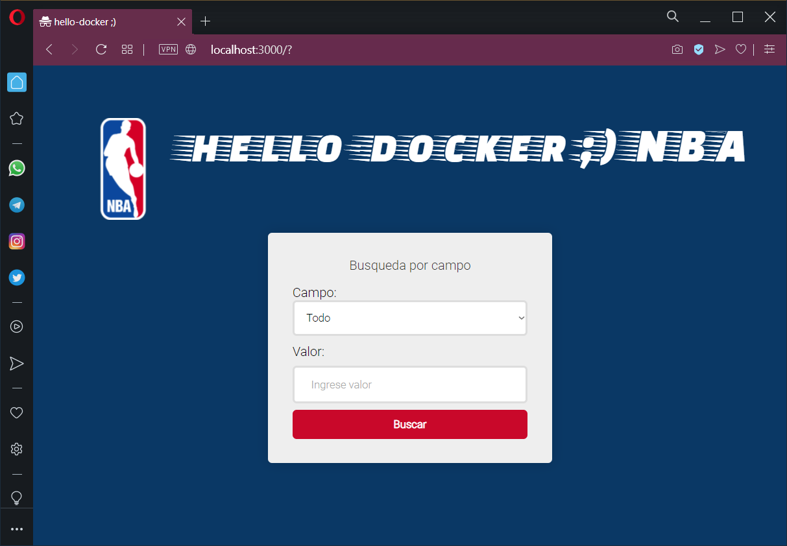
Task: Open sidebar three-dots setup menu
Action: 17,529
